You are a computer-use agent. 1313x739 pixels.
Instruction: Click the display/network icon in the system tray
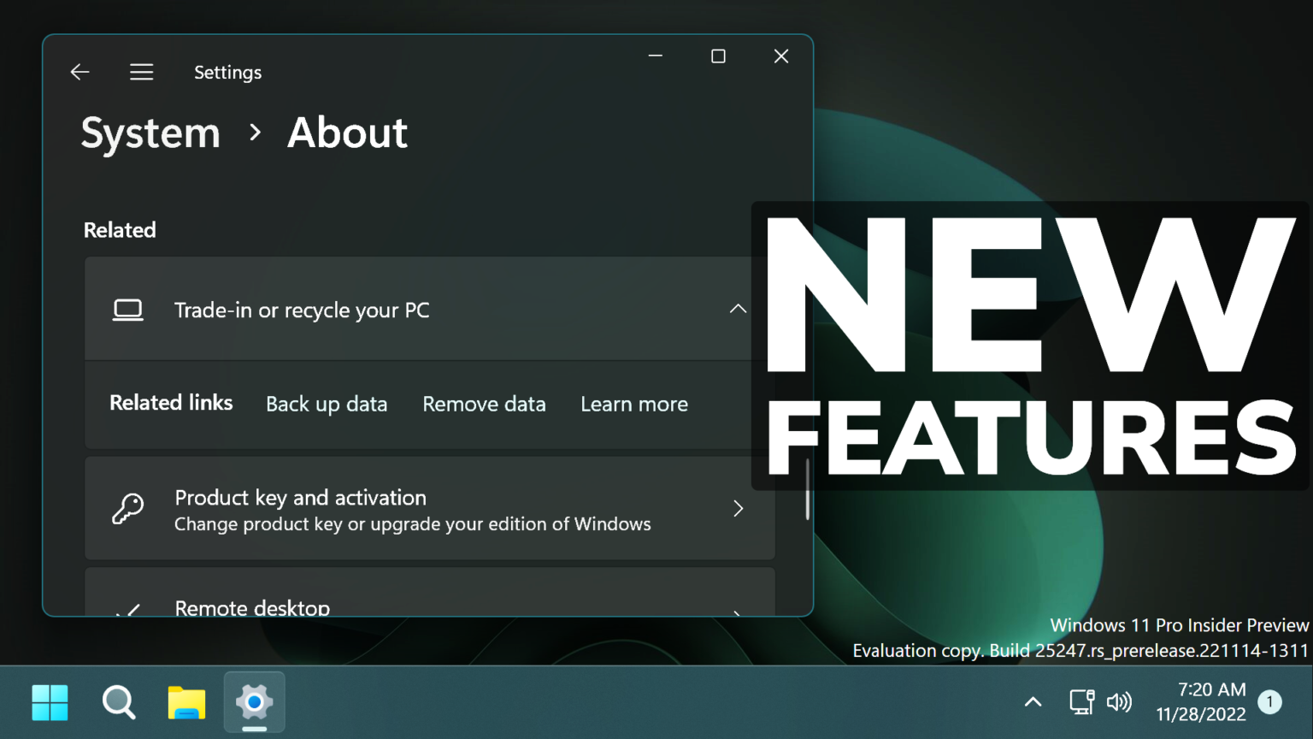(x=1081, y=702)
